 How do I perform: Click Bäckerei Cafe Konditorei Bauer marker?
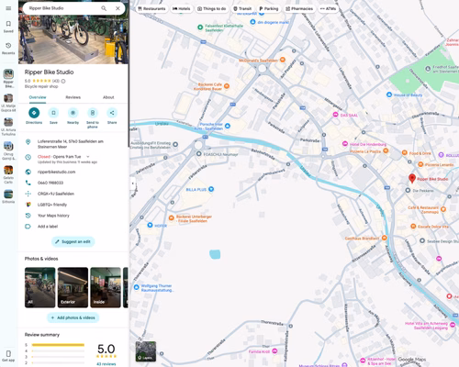coord(227,86)
